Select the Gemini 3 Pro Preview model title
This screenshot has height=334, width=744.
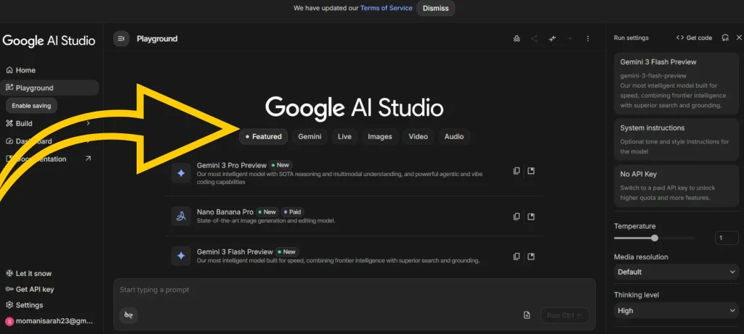(x=232, y=165)
